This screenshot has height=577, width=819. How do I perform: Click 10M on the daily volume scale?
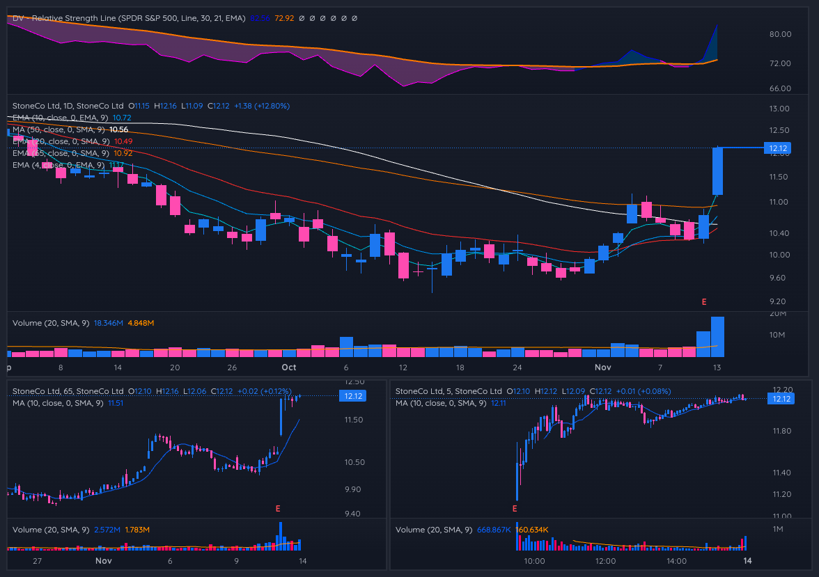tap(777, 335)
